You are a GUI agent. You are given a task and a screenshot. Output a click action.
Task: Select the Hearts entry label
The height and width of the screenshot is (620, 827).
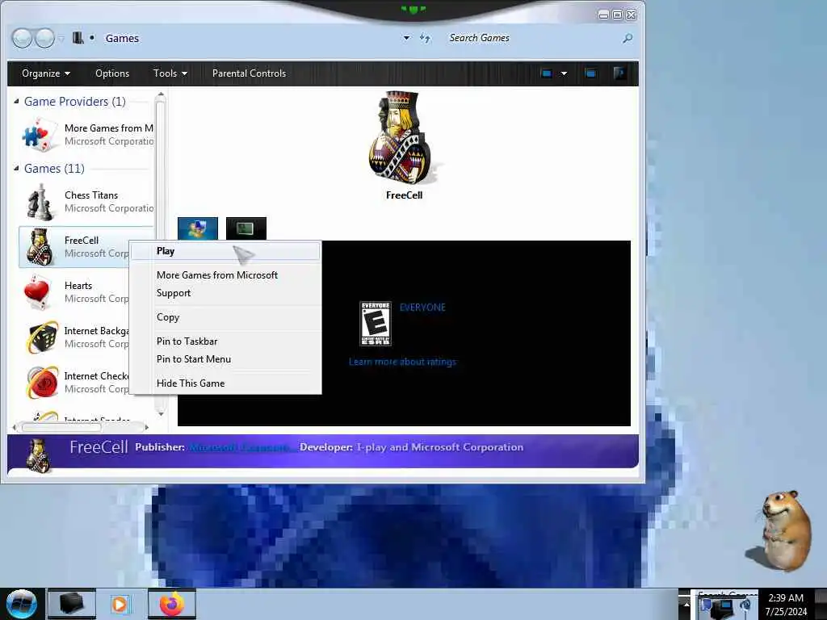78,286
